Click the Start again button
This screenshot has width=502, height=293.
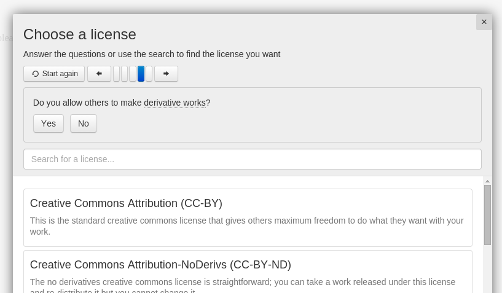(x=54, y=74)
